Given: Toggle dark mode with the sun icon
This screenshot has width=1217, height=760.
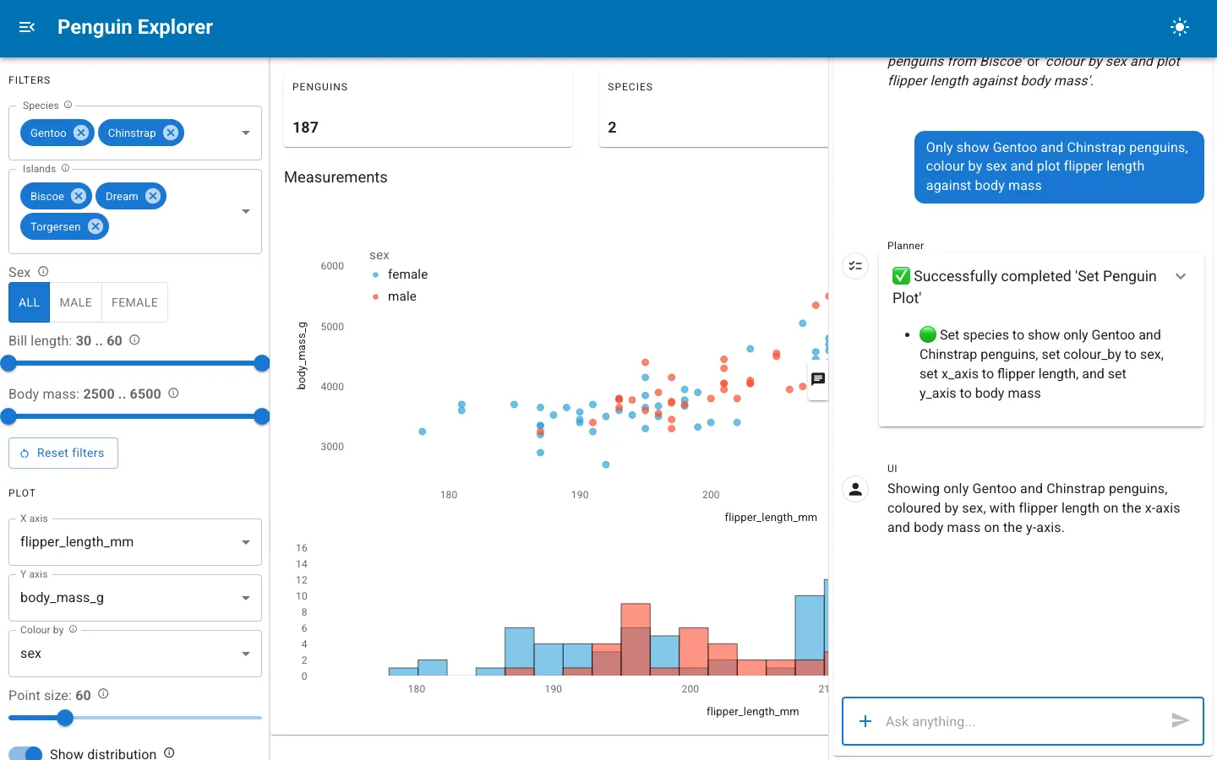Looking at the screenshot, I should (1180, 27).
